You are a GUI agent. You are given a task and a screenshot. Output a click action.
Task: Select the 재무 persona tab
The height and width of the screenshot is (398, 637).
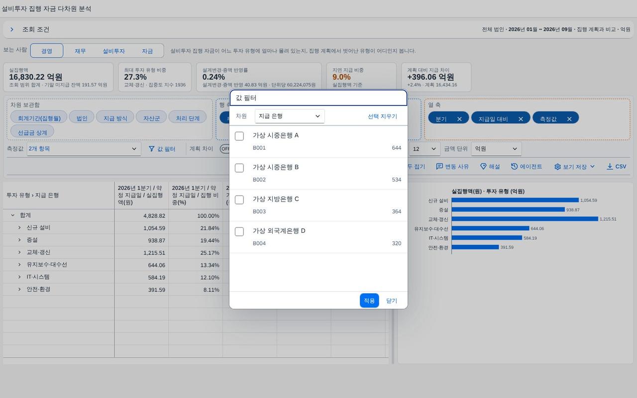coord(80,51)
